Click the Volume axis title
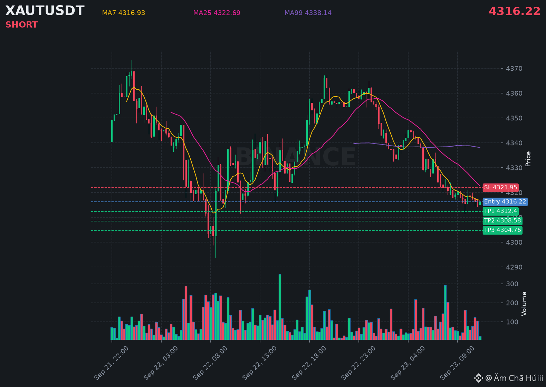This screenshot has height=387, width=546. click(x=524, y=304)
